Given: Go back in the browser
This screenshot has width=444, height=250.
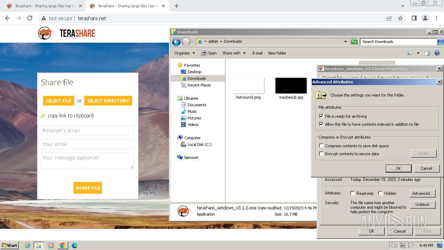Looking at the screenshot, I should [x=8, y=18].
